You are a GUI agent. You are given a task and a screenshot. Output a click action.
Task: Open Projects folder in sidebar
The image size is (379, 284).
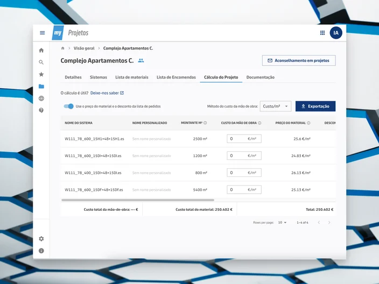(x=41, y=86)
